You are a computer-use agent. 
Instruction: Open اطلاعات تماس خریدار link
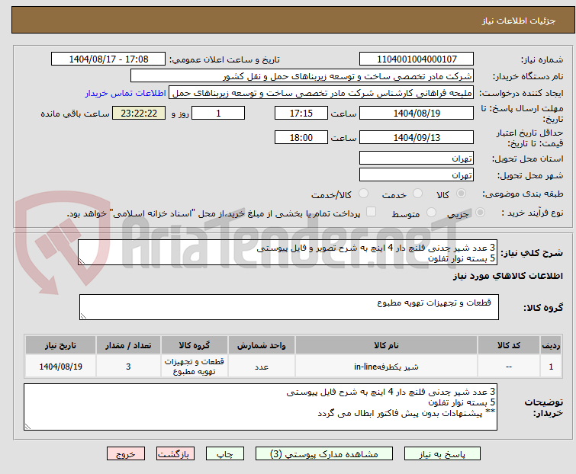(126, 93)
